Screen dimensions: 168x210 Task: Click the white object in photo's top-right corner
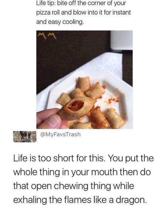click(x=121, y=40)
